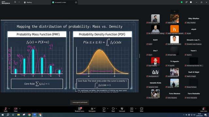Select Yaumi I.'s participant tile
Image resolution: width=209 pixels, height=117 pixels.
click(x=194, y=51)
